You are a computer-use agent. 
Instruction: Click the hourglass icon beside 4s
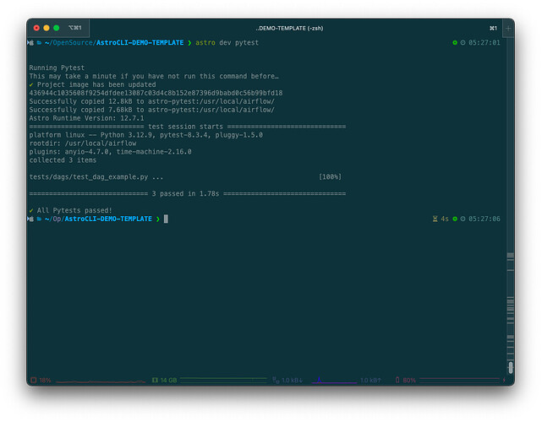pos(435,219)
